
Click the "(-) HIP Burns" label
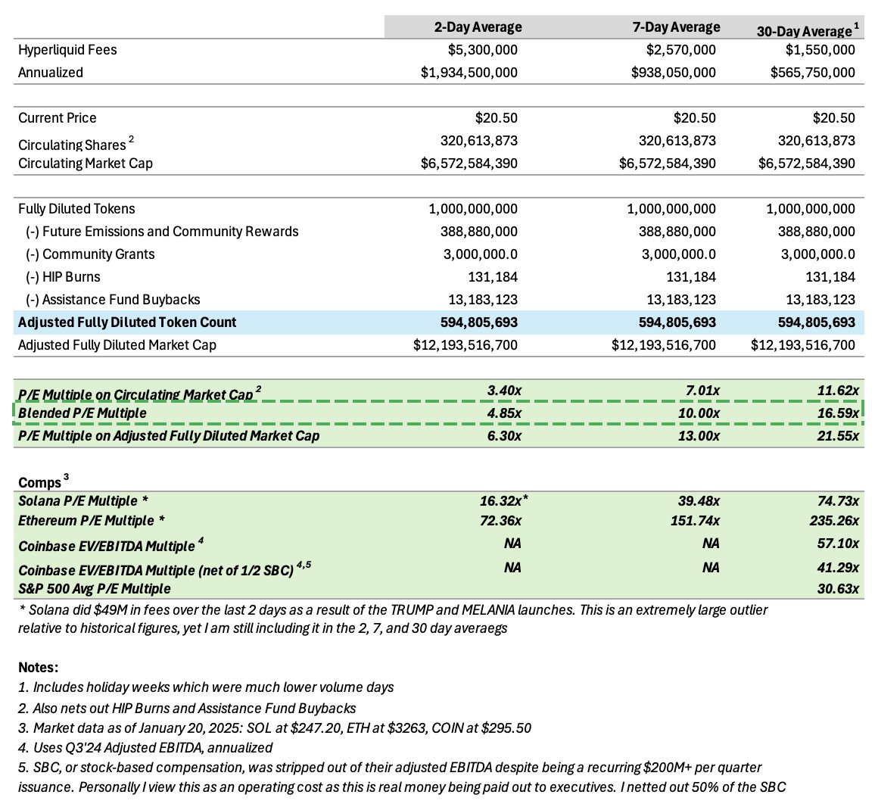pos(63,277)
